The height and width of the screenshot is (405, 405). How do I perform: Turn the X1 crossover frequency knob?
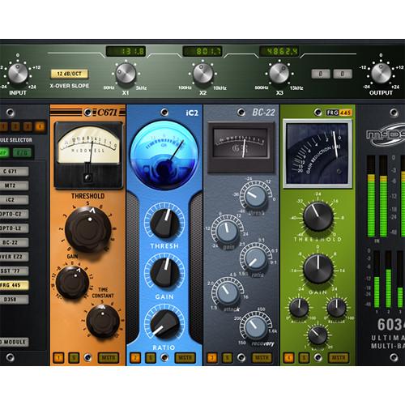click(x=126, y=73)
